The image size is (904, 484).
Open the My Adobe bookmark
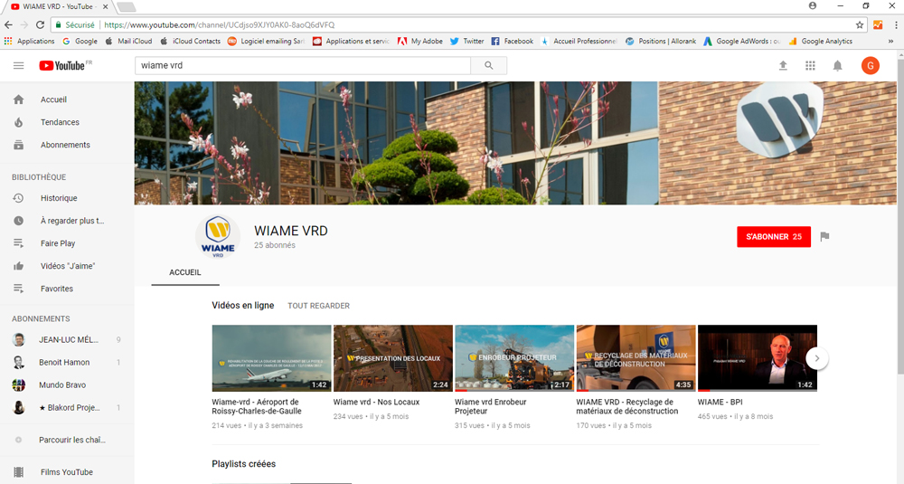pos(420,42)
